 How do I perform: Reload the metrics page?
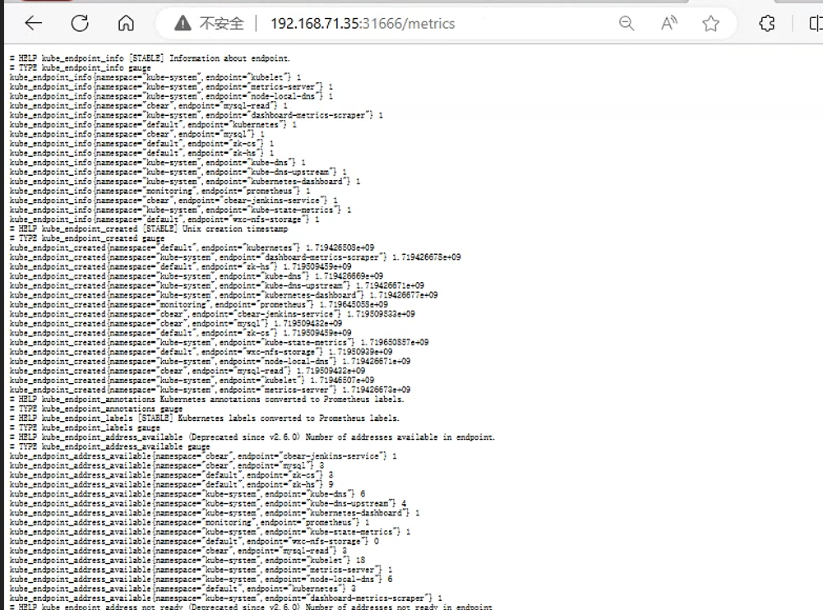tap(80, 23)
